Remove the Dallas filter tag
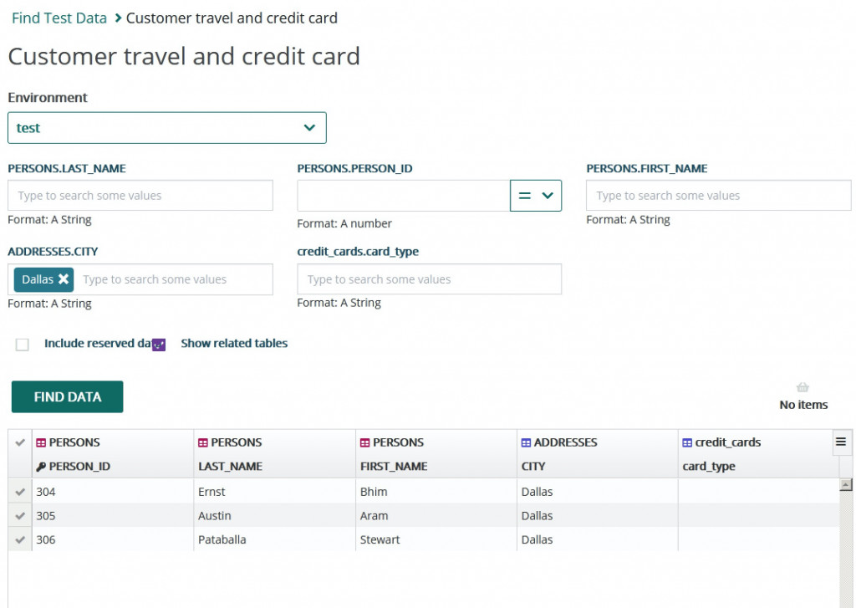 (64, 279)
